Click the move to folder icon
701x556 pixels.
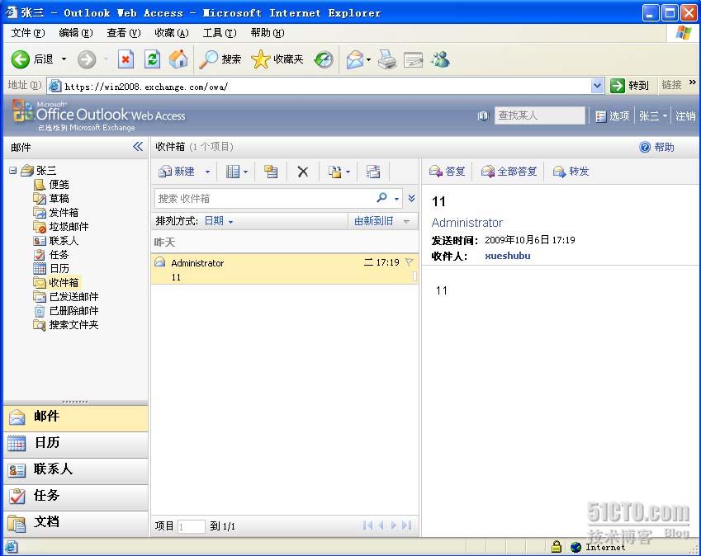point(335,172)
